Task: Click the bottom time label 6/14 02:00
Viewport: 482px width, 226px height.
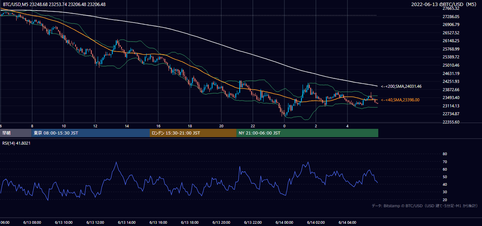Action: pos(316,222)
